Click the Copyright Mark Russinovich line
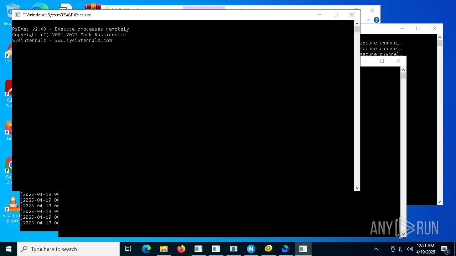 tap(69, 35)
